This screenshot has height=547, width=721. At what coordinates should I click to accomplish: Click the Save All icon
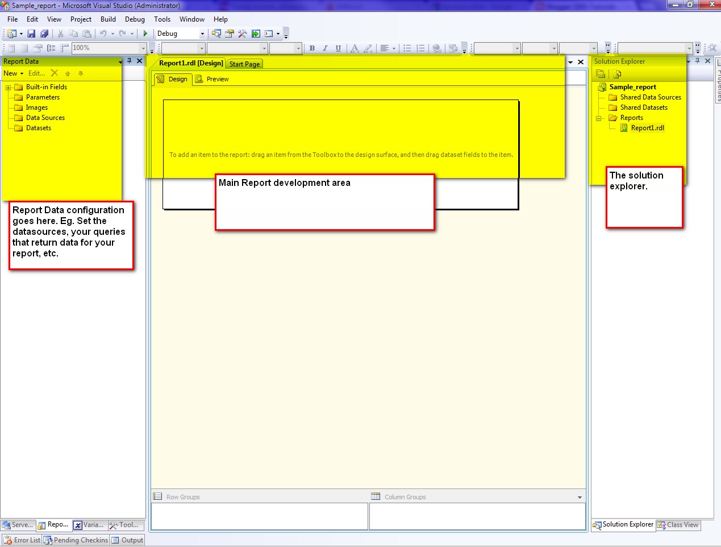[x=44, y=34]
